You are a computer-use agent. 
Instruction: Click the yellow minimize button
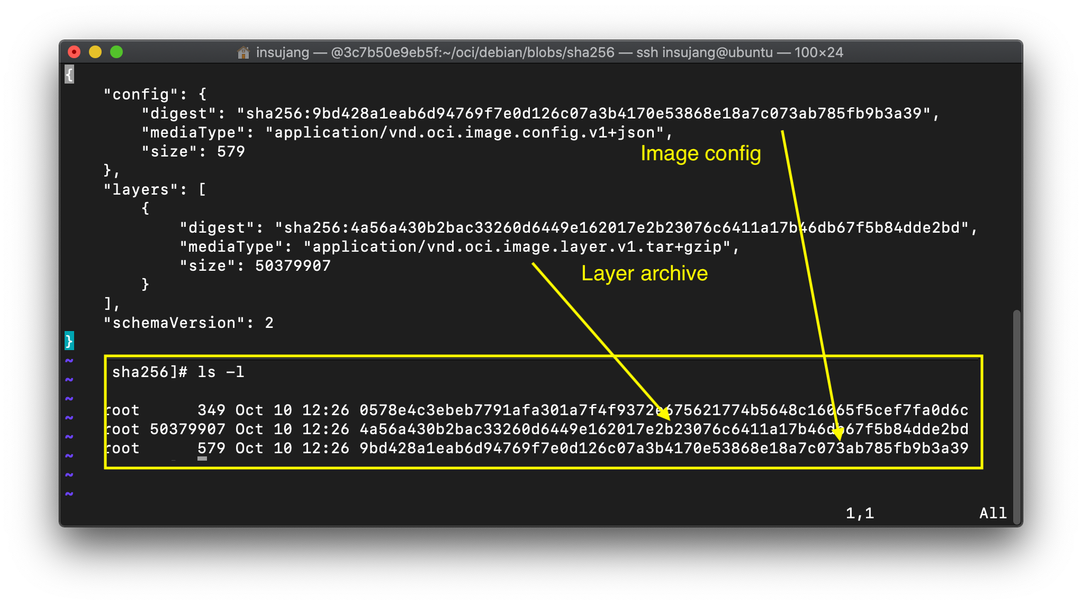tap(95, 52)
